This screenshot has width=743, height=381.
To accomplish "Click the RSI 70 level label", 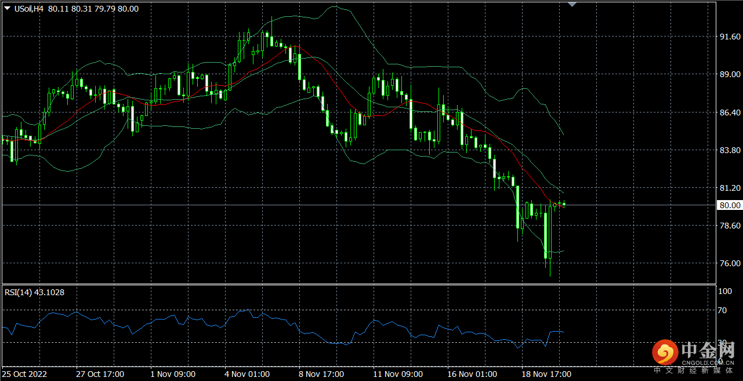I will (723, 310).
